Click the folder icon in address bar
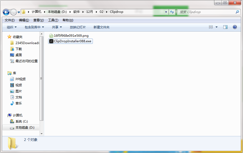The height and width of the screenshot is (153, 243). click(24, 12)
